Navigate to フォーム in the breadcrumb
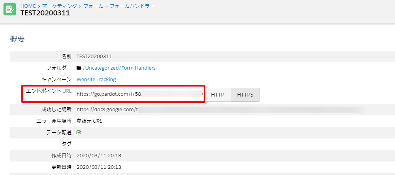The width and height of the screenshot is (395, 175). (92, 6)
